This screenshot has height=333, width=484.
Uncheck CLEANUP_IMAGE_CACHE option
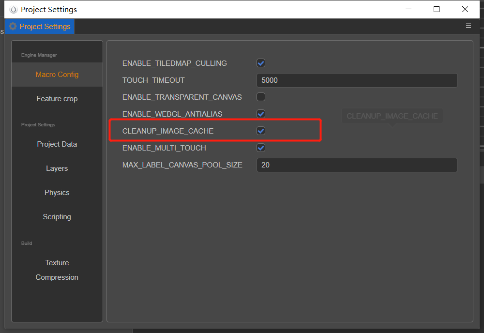261,131
